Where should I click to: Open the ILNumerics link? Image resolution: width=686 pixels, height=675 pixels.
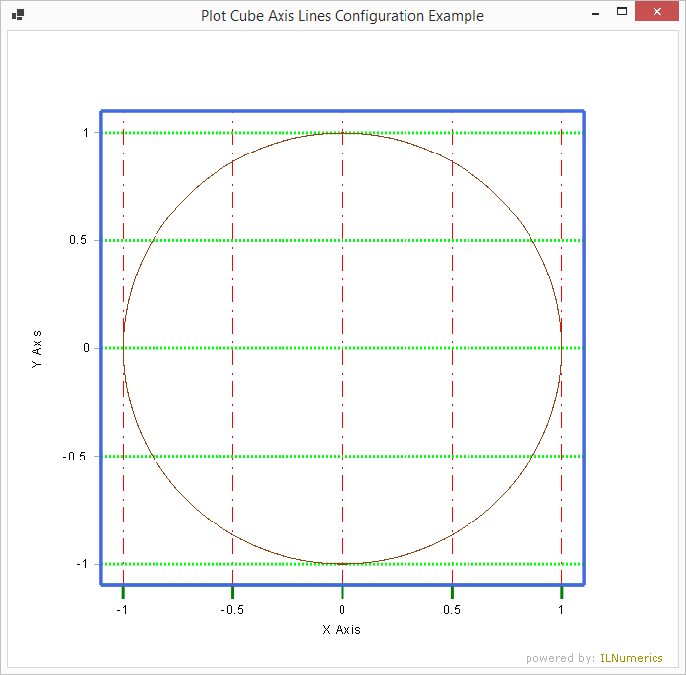632,658
